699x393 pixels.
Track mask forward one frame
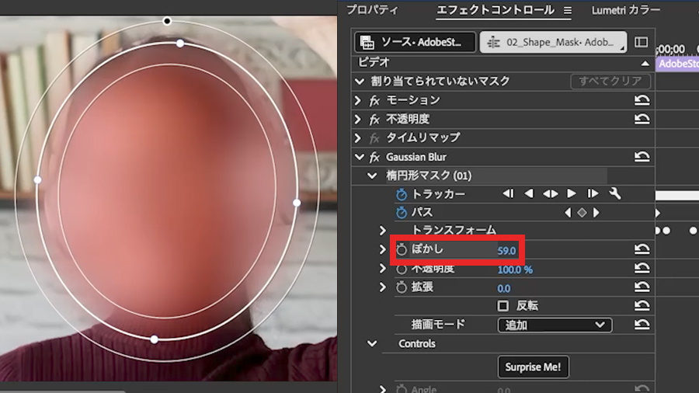tap(593, 193)
